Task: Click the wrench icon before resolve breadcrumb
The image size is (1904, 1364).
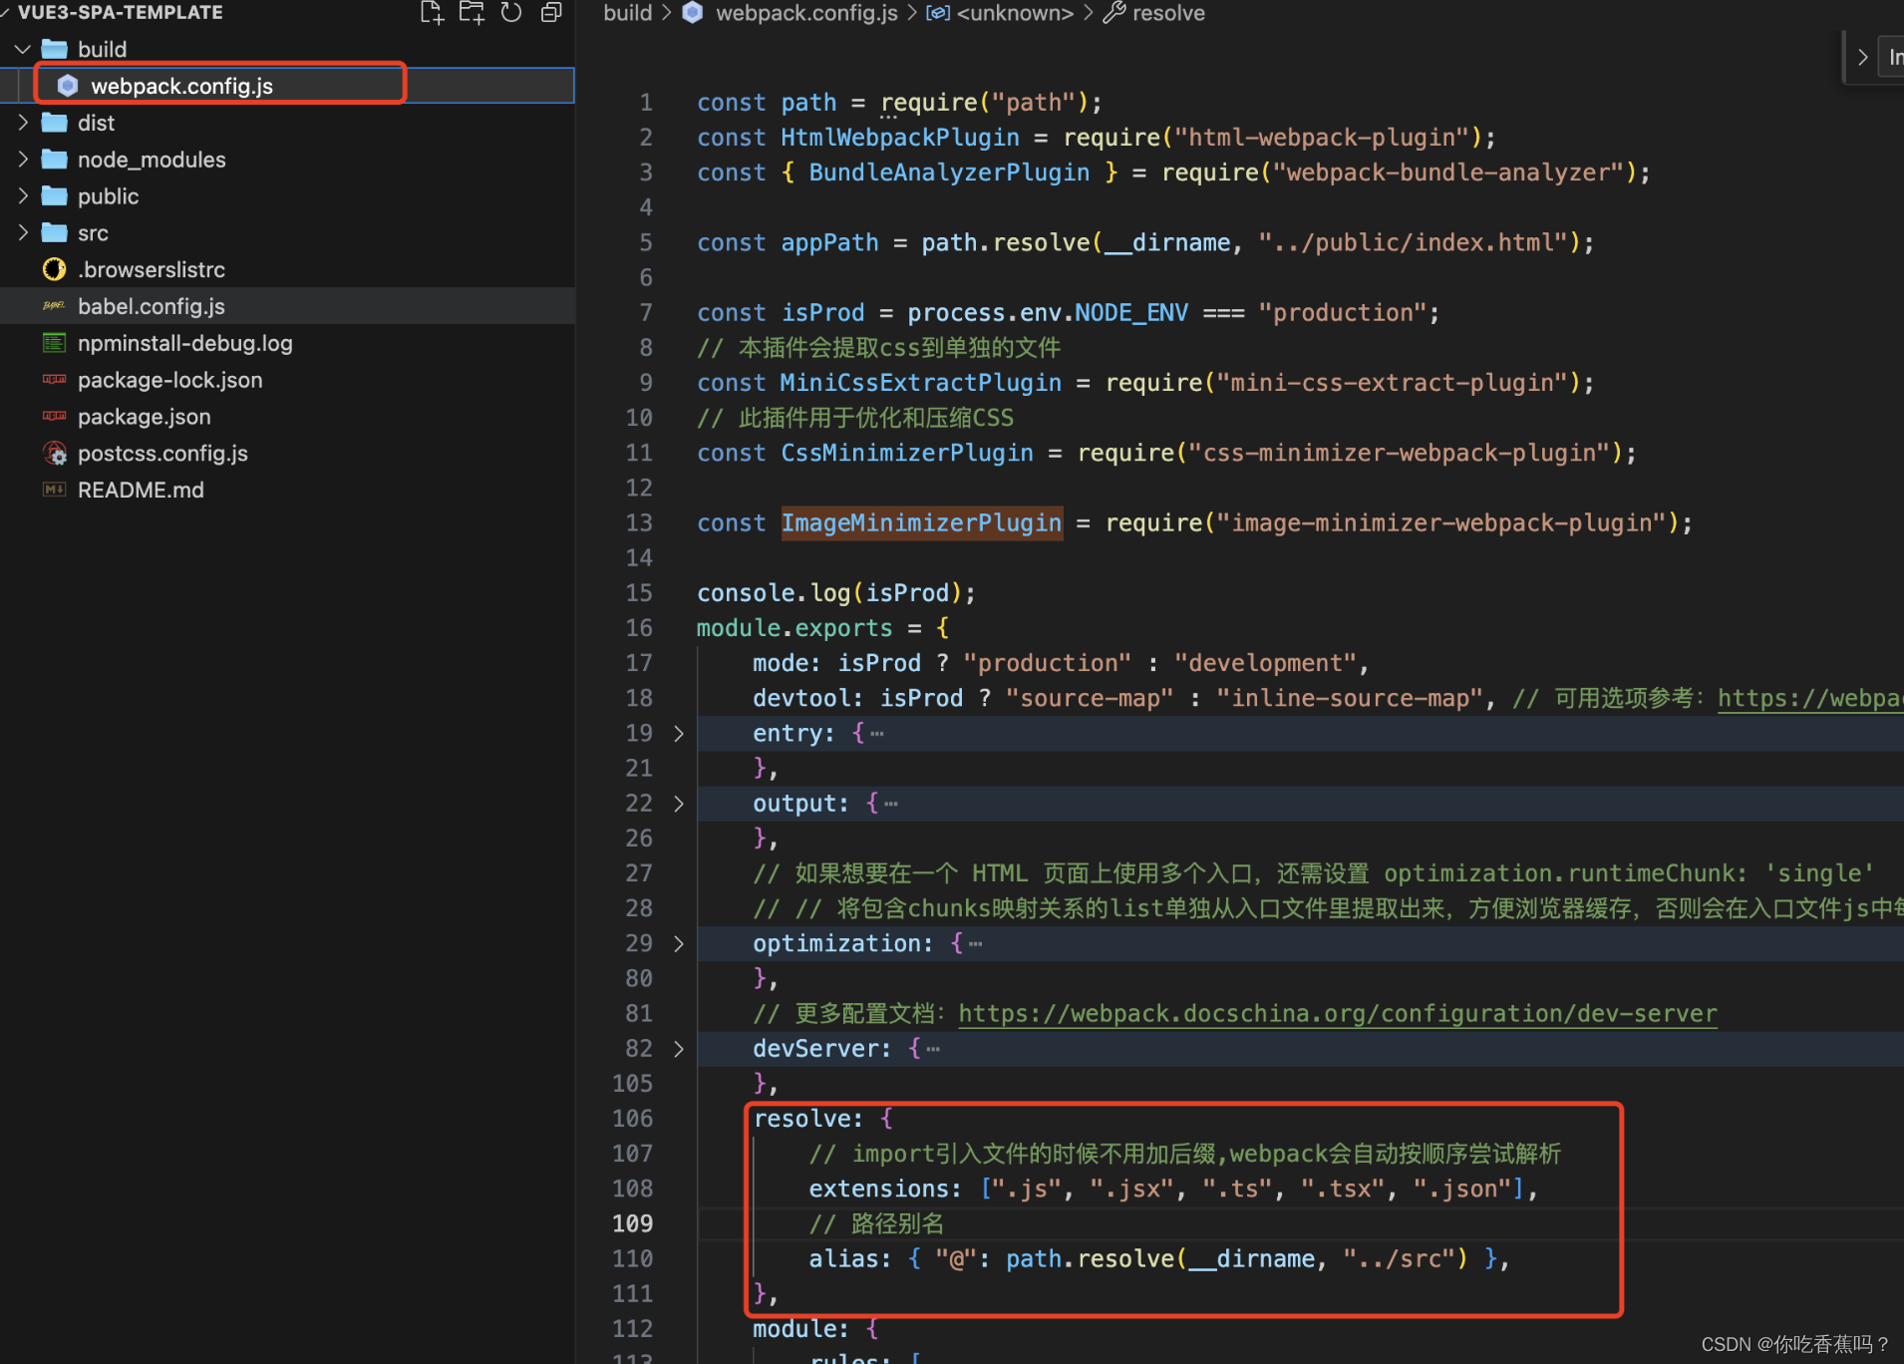Action: pos(1114,13)
